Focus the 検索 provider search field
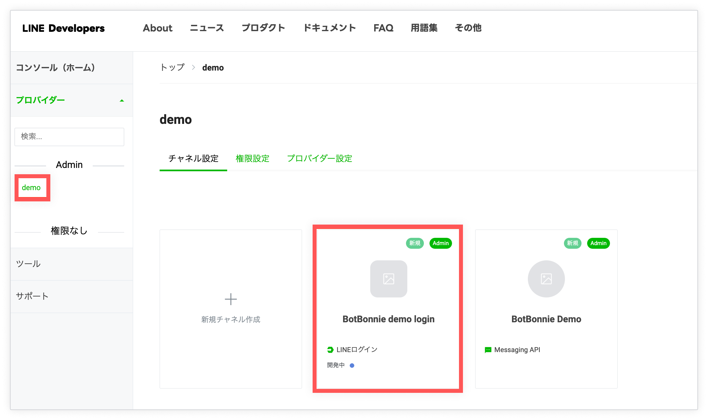 [69, 137]
